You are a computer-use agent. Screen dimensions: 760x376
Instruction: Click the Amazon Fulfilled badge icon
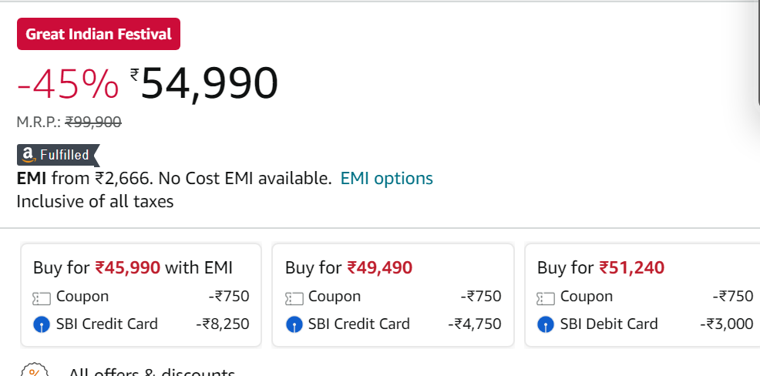pyautogui.click(x=58, y=155)
